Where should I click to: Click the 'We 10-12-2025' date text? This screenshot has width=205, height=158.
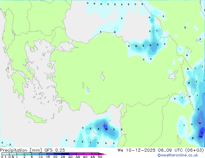[136, 150]
